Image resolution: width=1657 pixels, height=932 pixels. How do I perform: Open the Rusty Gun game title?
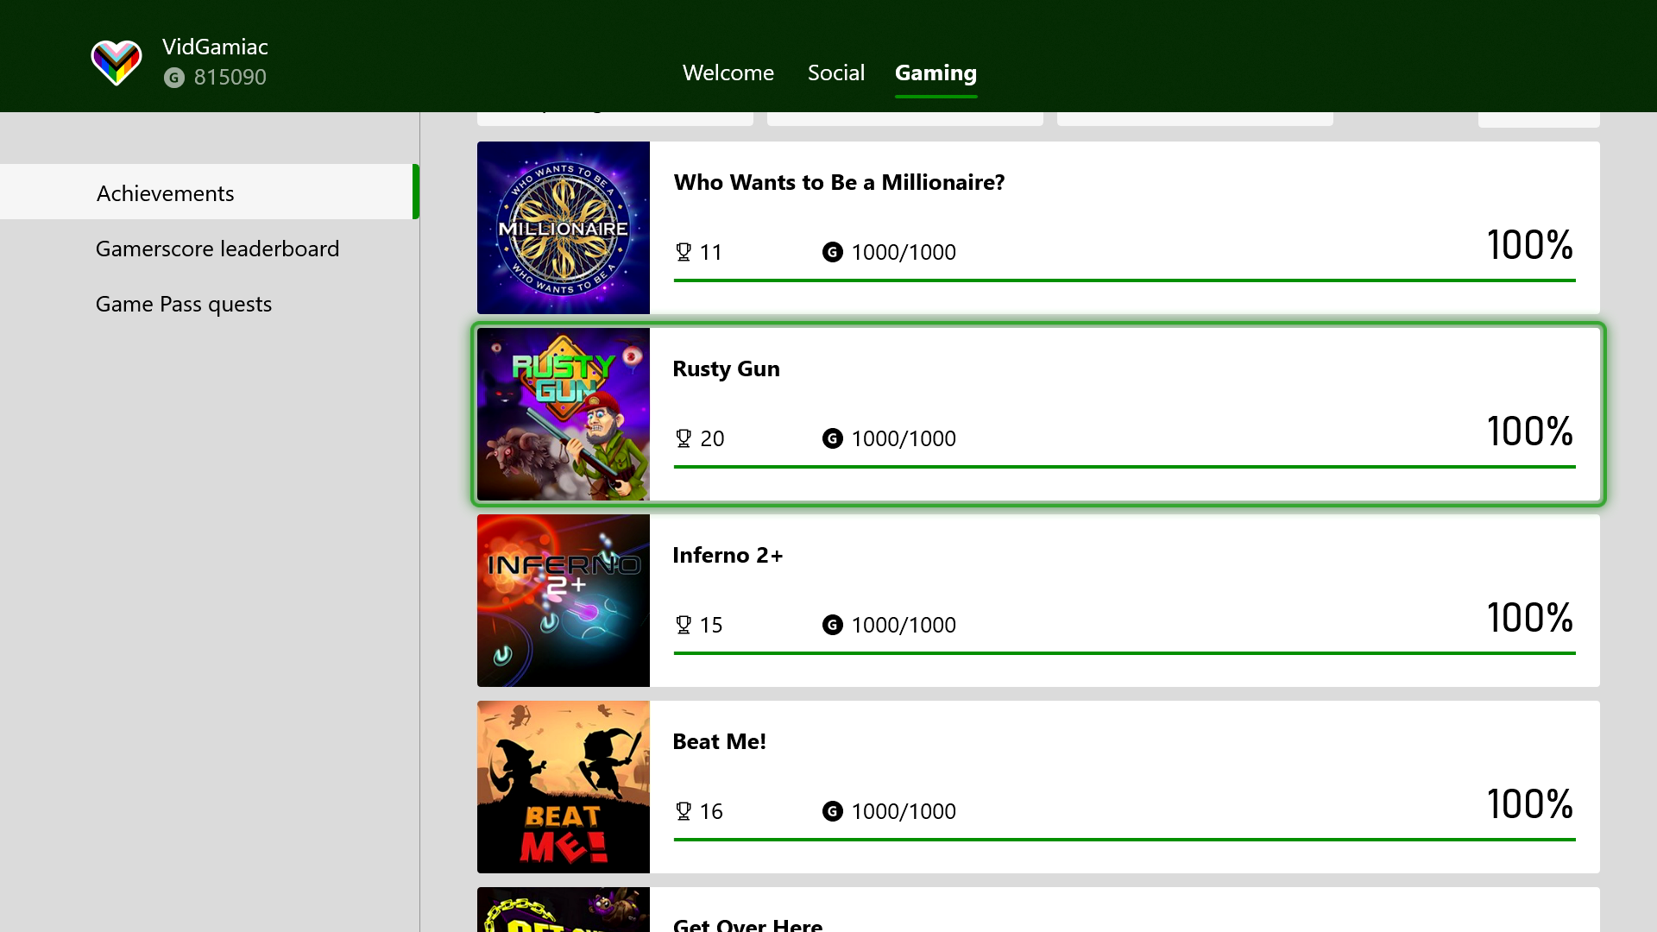(726, 368)
